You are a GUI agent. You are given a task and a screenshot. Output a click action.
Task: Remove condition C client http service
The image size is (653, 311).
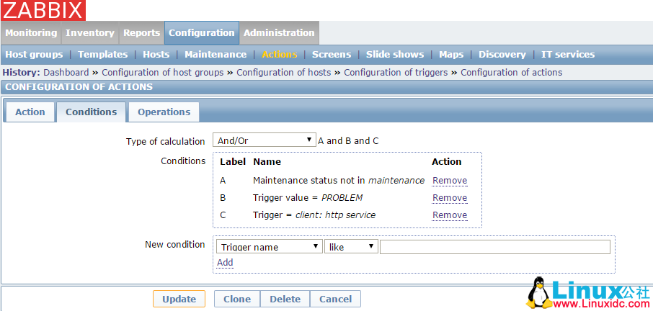[x=450, y=215]
